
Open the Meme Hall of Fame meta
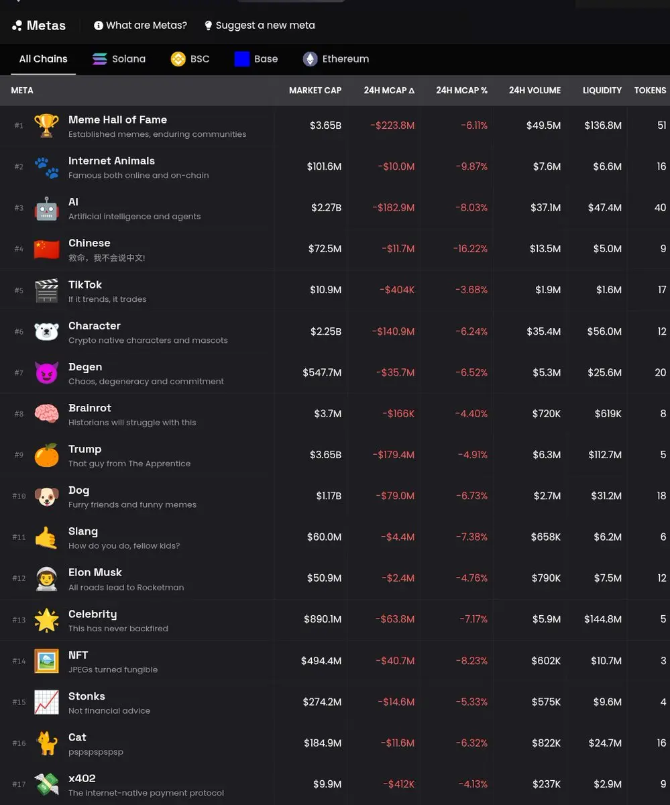pyautogui.click(x=117, y=120)
